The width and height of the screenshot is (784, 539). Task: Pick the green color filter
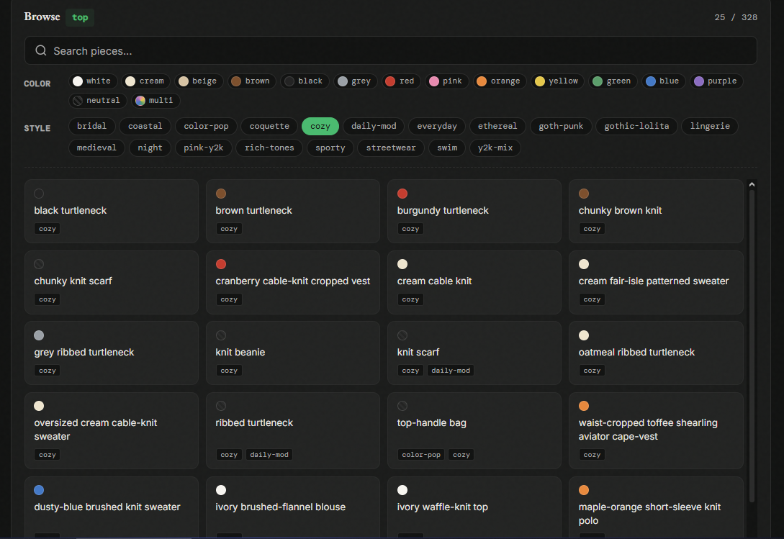coord(613,81)
